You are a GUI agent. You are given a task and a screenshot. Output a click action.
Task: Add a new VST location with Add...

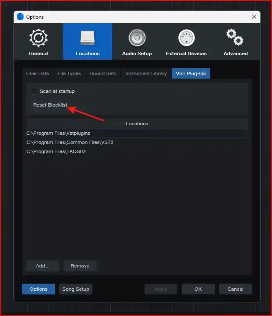[x=43, y=266]
